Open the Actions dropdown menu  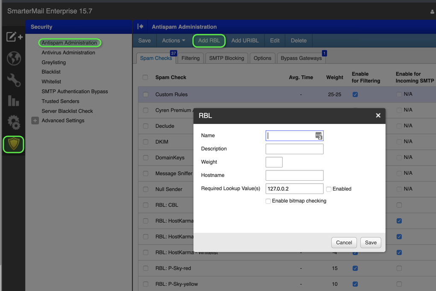pos(173,41)
